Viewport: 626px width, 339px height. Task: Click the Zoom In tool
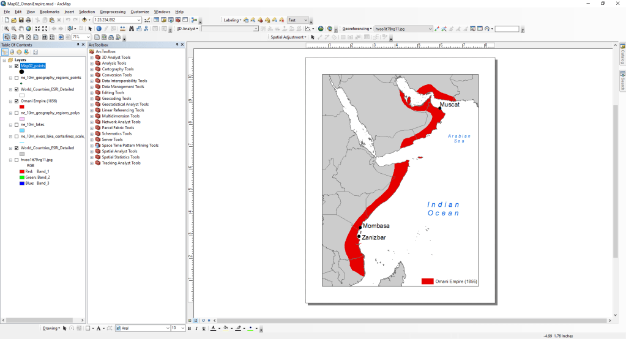[x=7, y=29]
